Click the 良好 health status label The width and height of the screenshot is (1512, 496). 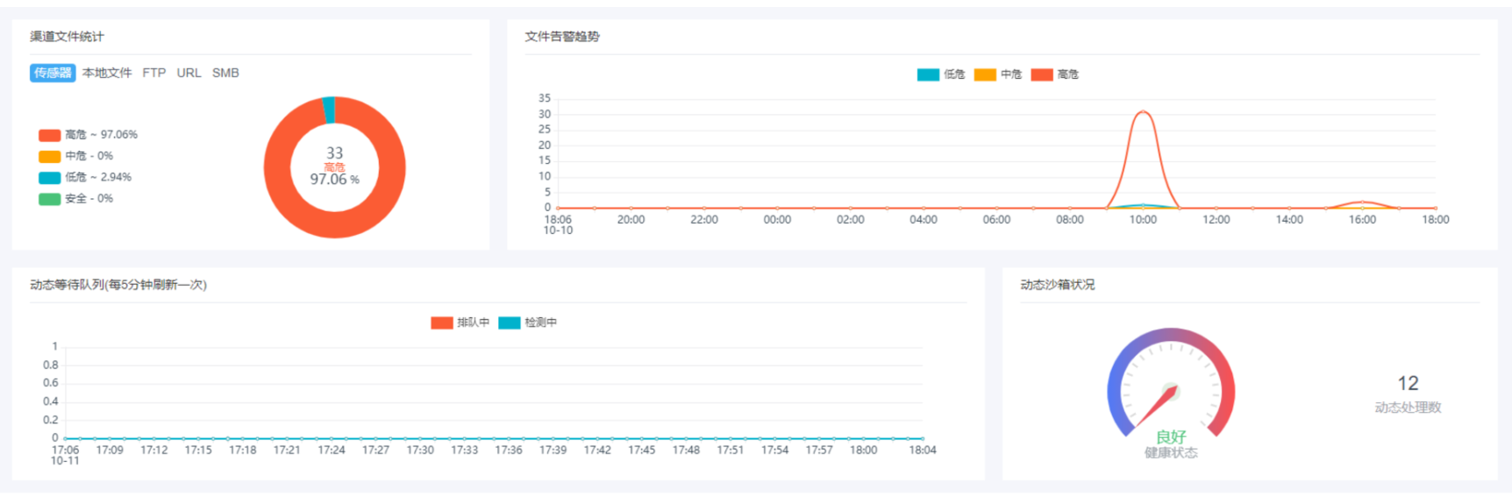[x=1171, y=436]
